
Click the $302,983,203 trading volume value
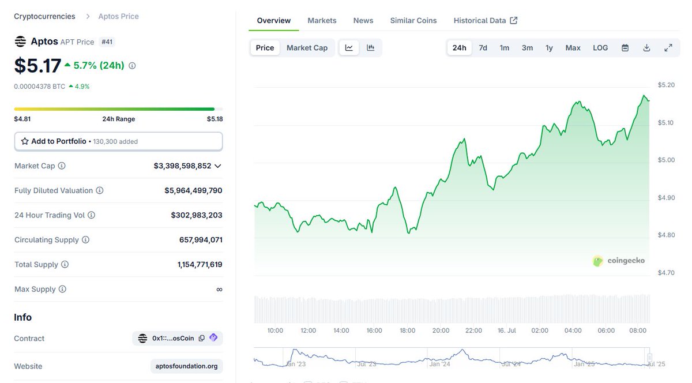click(197, 215)
